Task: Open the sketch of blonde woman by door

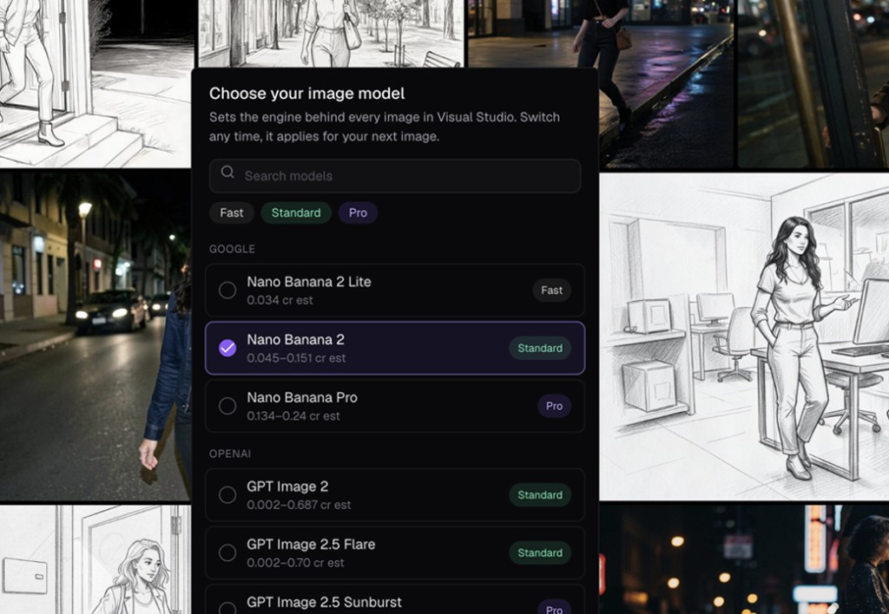Action: [95, 559]
